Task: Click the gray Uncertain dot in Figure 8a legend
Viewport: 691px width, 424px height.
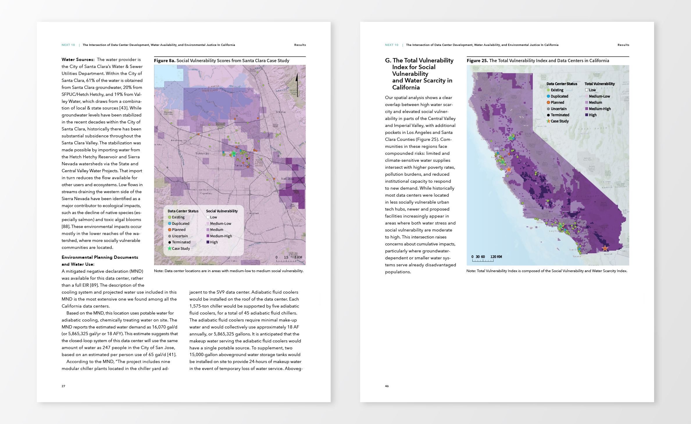Action: pyautogui.click(x=169, y=236)
